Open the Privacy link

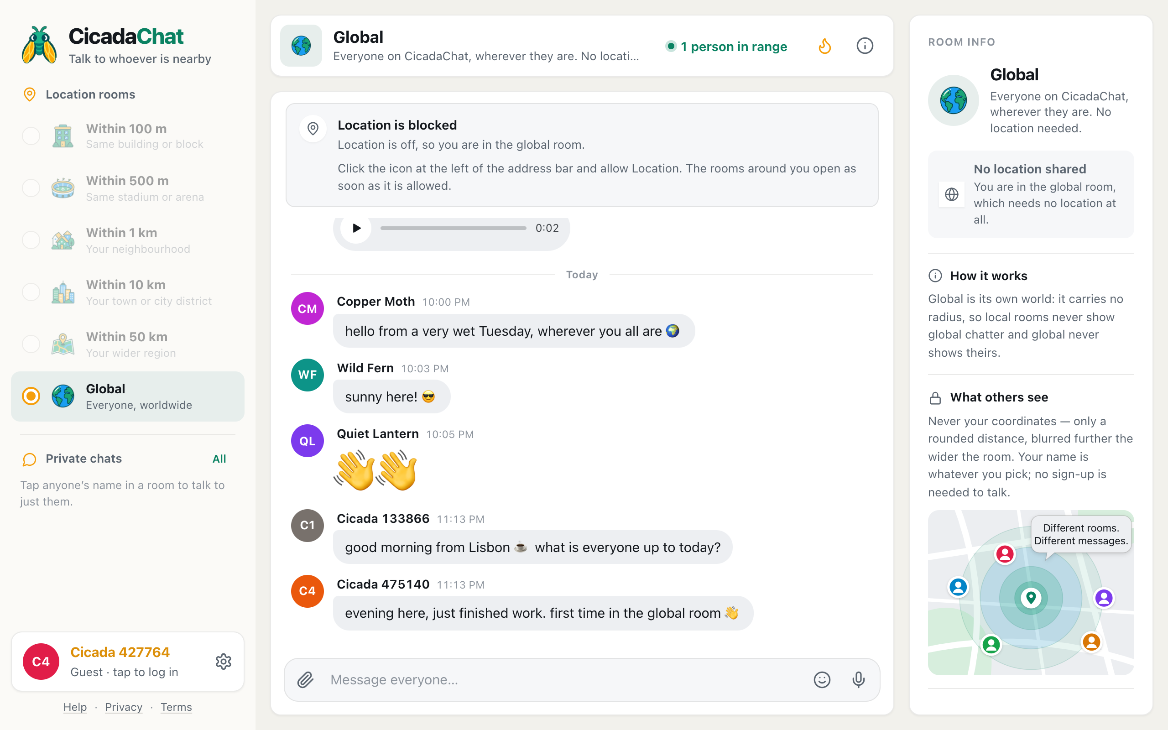(x=124, y=707)
